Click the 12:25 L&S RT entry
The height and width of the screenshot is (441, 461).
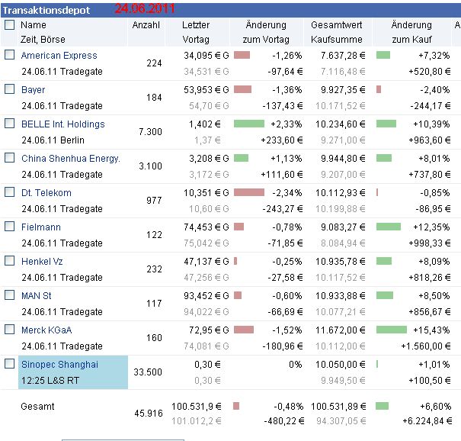[x=50, y=381]
